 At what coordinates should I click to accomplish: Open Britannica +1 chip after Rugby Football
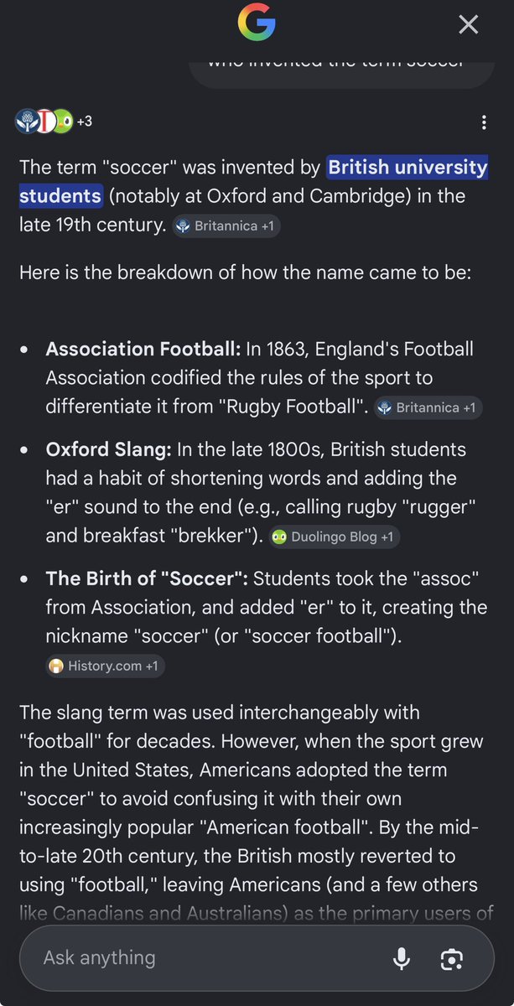click(428, 408)
